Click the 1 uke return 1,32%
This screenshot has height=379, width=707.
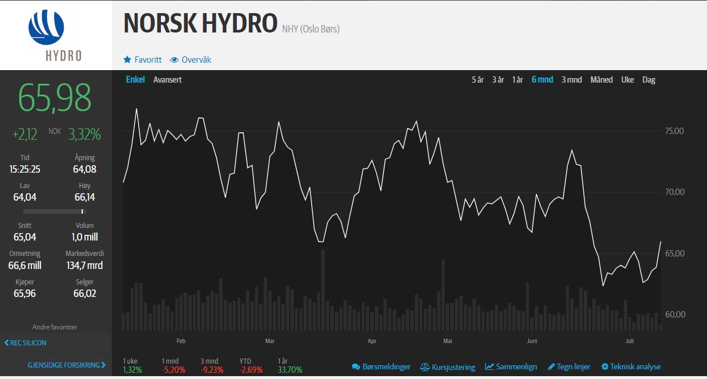(132, 370)
